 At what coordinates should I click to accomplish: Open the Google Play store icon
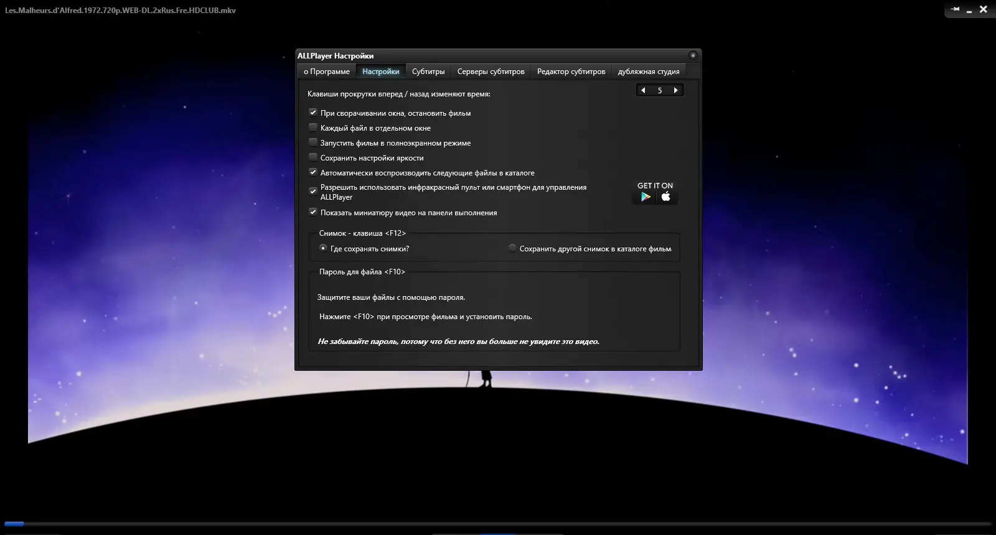646,197
